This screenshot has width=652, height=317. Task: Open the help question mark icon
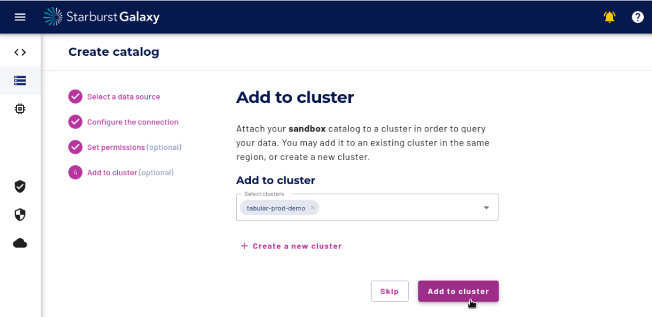(x=638, y=17)
